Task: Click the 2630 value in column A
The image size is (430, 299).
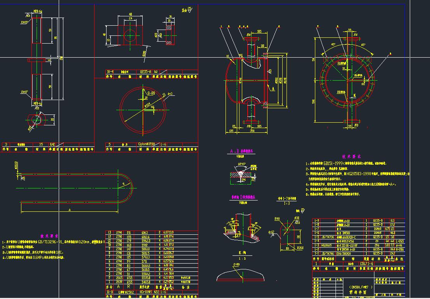Action: (119, 282)
